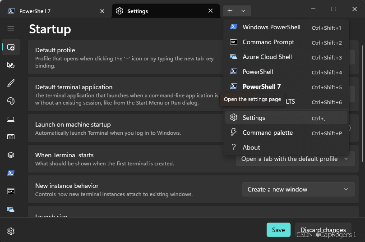The image size is (365, 242).
Task: Open the Actions keyboard sidebar icon
Action: pyautogui.click(x=11, y=137)
